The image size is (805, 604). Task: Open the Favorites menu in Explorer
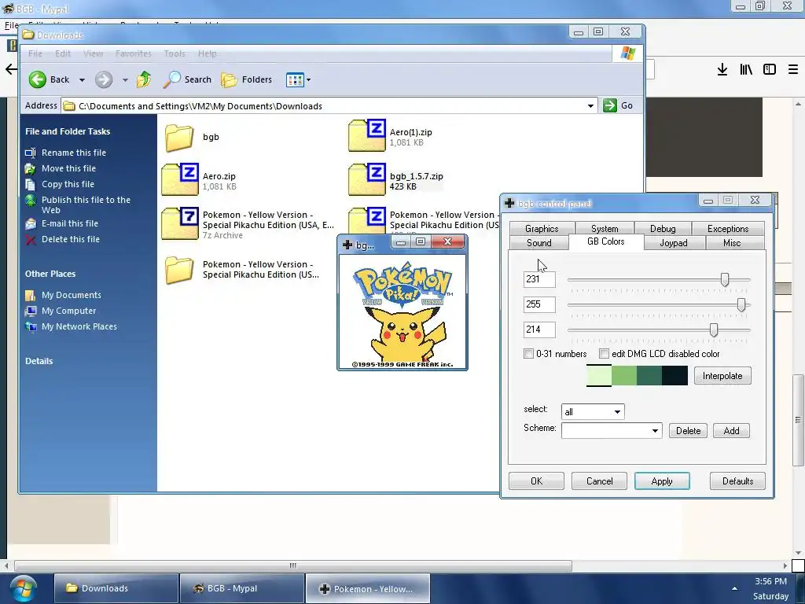coord(134,53)
